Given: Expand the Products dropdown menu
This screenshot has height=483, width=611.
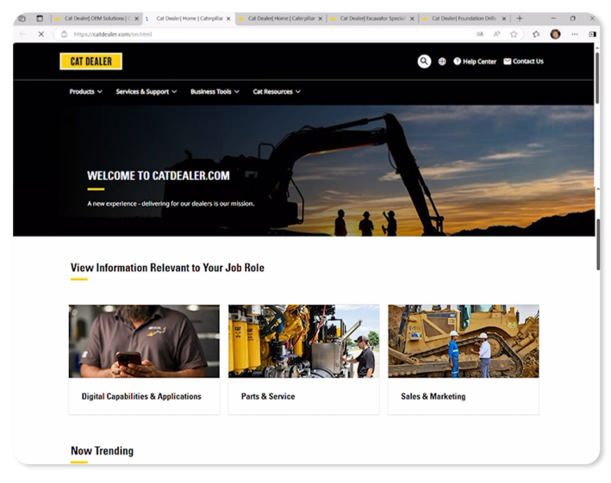Looking at the screenshot, I should tap(85, 91).
